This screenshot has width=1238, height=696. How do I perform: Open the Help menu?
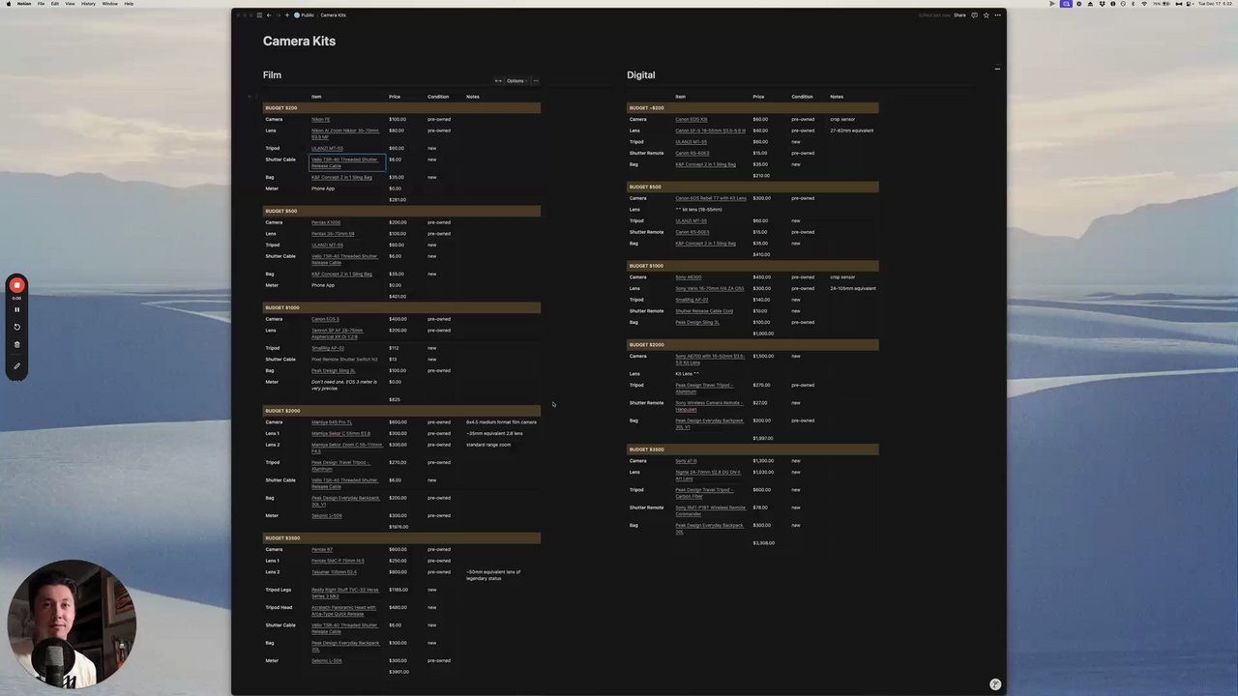(x=129, y=4)
